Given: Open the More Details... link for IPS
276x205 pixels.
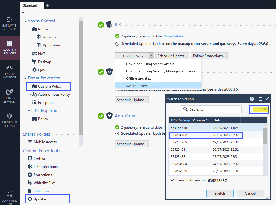Looking at the screenshot, I should click(175, 36).
